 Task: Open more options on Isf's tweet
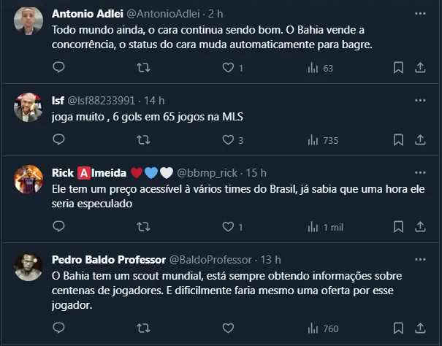[x=420, y=100]
